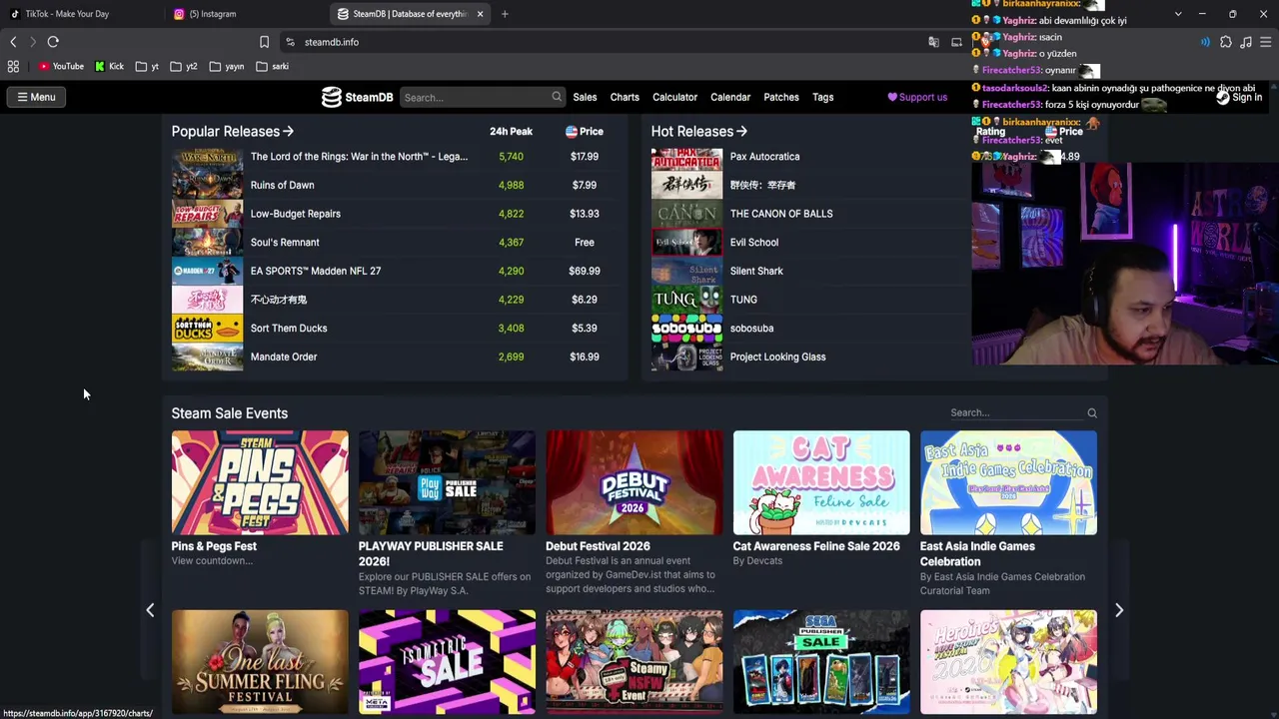Open East Asia Indie Games Celebration
1279x719 pixels.
point(1008,482)
